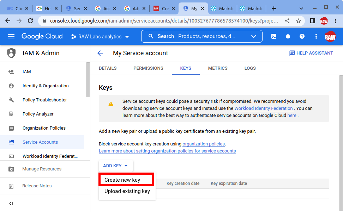Share this page via the share icon
This screenshot has height=212, width=343.
287,21
